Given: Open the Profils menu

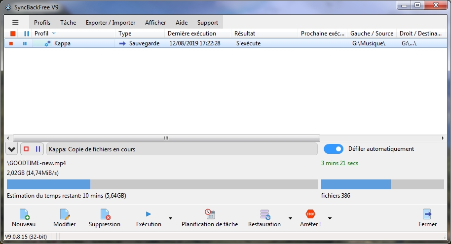Looking at the screenshot, I should point(42,22).
